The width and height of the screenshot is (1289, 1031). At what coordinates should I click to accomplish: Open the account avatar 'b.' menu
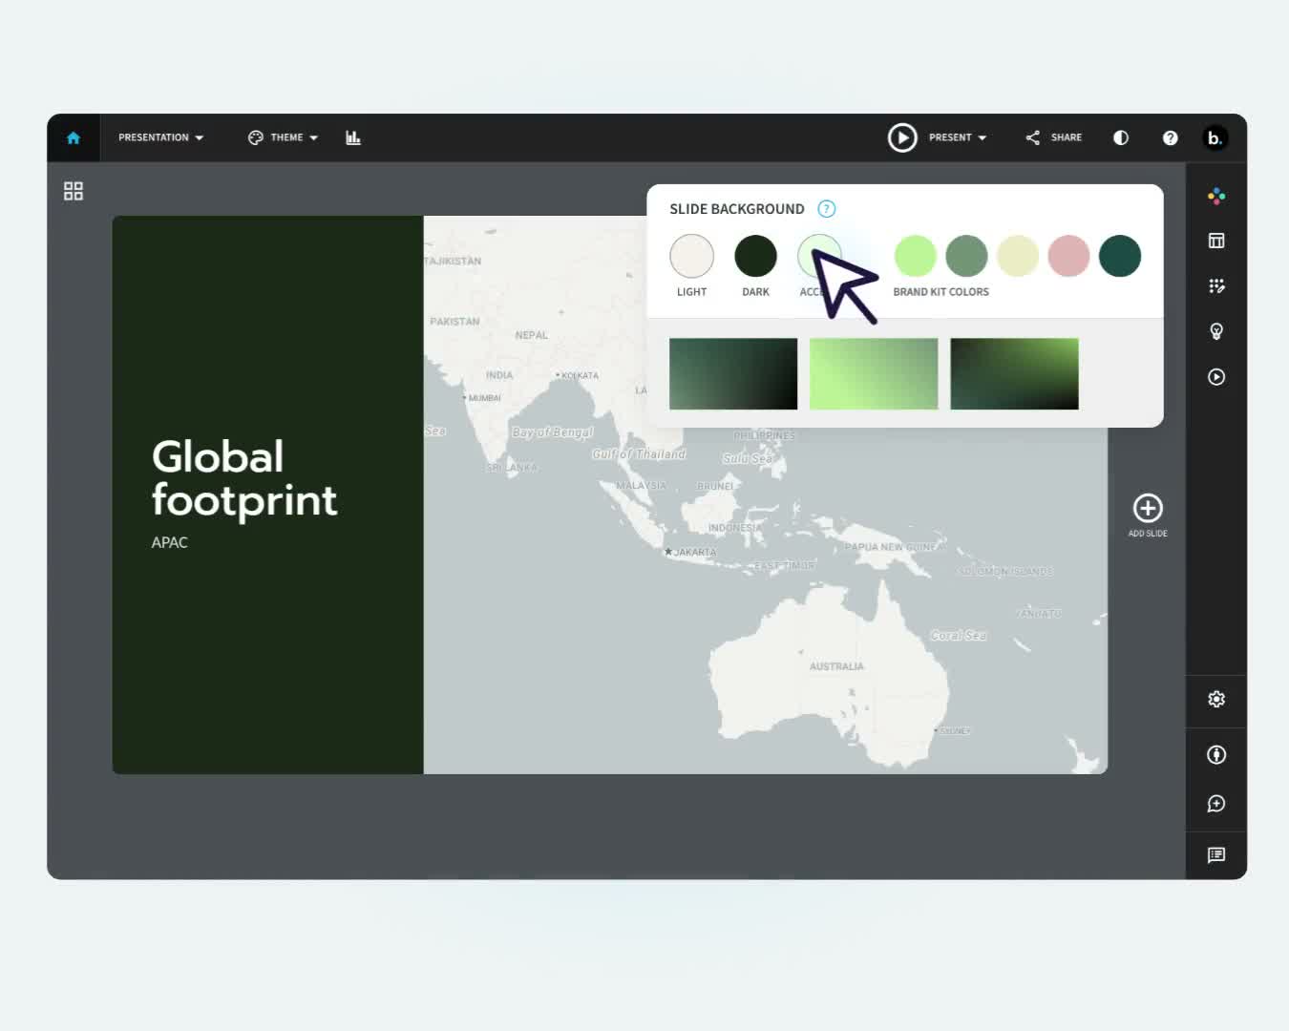(1215, 137)
